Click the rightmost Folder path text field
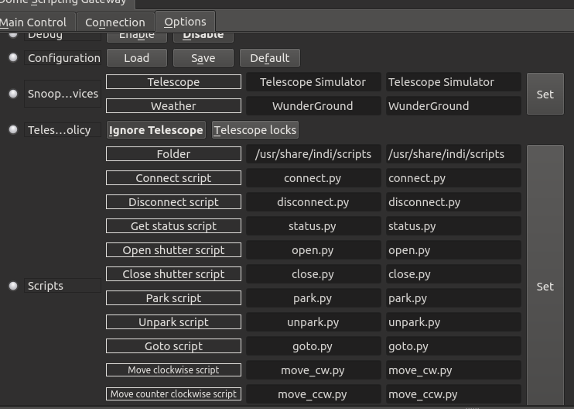Screen dimensions: 574x409 click(453, 154)
